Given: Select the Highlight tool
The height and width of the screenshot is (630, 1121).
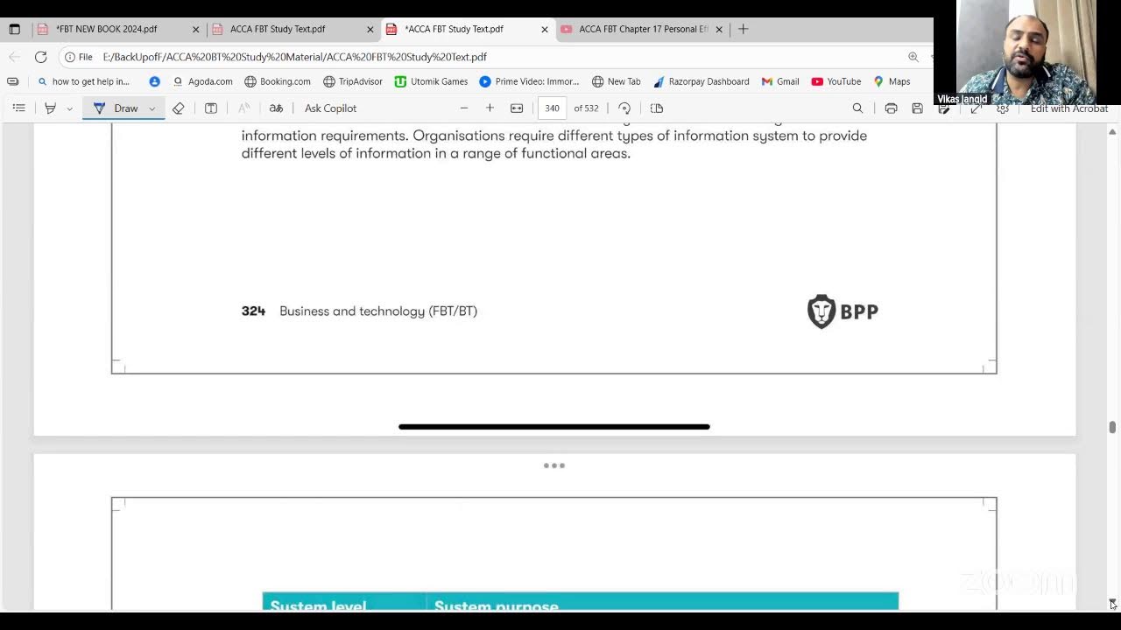Looking at the screenshot, I should pos(50,108).
